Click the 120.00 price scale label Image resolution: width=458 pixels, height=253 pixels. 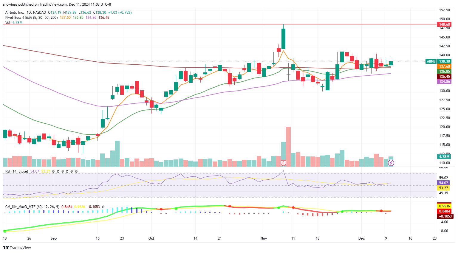[445, 127]
